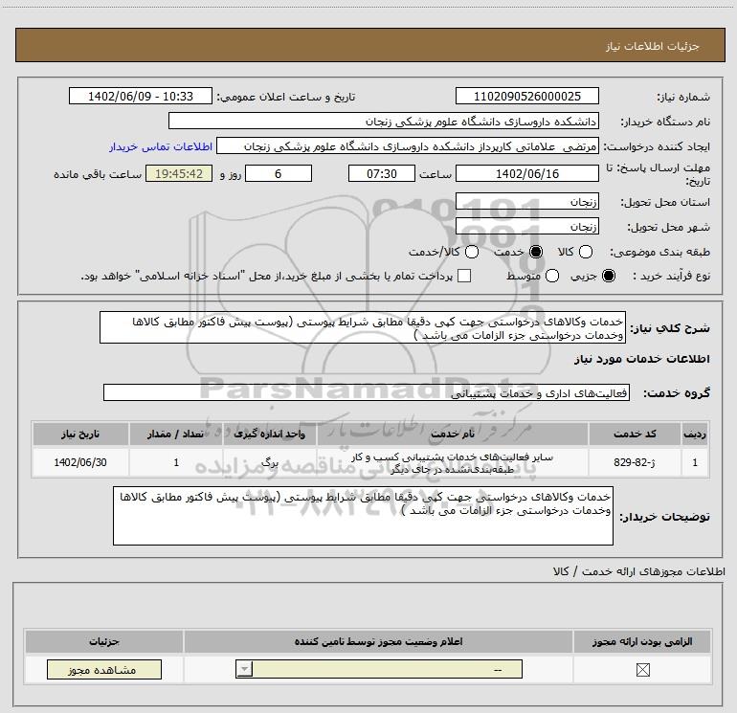The image size is (737, 713).
Task: Click the واحد اندازه گیری column header
Action: click(269, 434)
